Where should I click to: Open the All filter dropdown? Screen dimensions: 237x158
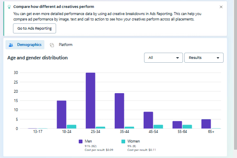(x=163, y=58)
